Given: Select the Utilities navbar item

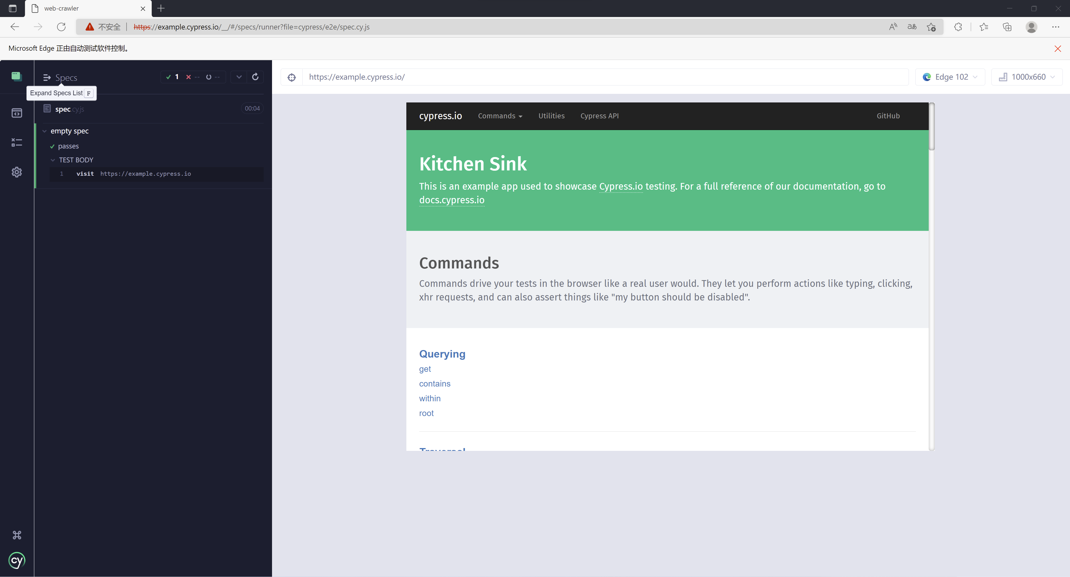Looking at the screenshot, I should [551, 116].
